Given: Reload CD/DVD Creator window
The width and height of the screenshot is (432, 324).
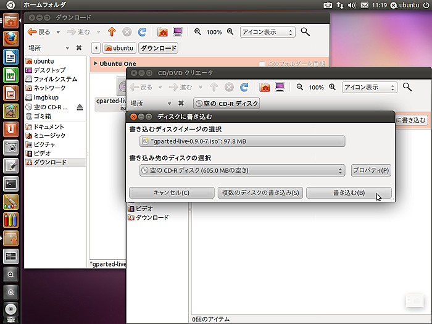Looking at the screenshot, I should click(244, 88).
